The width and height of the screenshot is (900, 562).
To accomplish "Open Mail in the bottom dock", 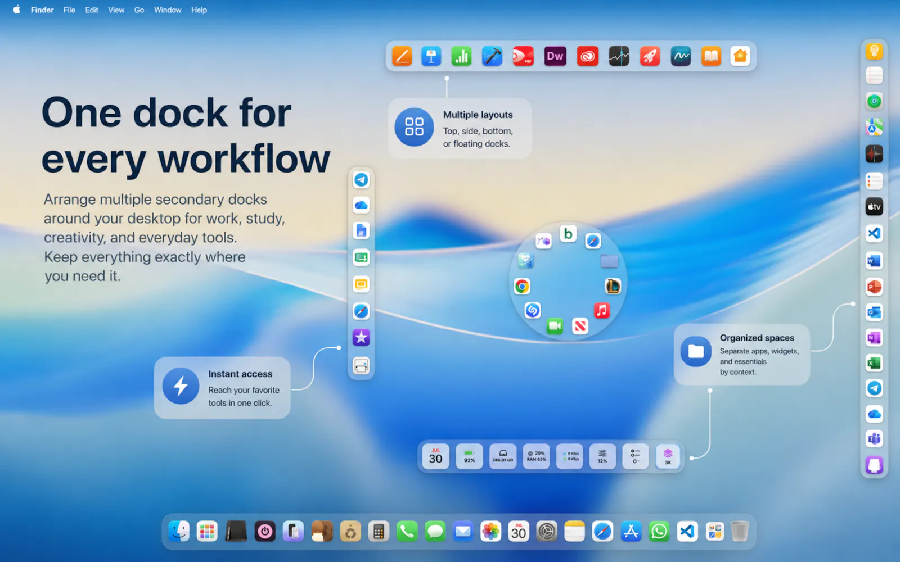I will (463, 531).
